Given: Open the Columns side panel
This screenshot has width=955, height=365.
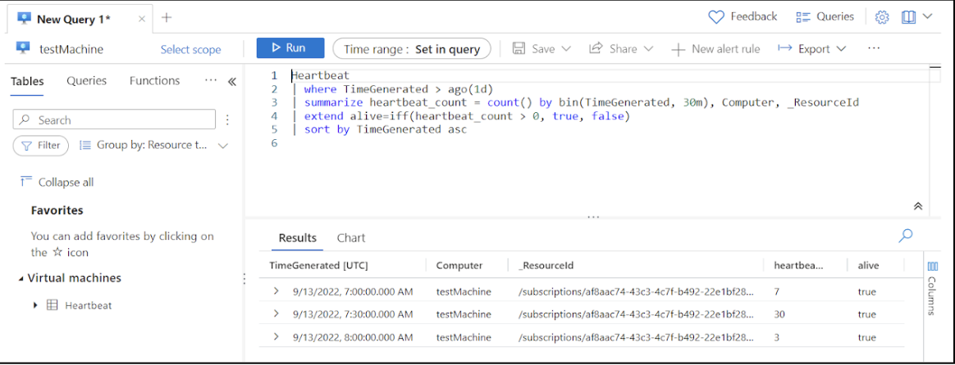Looking at the screenshot, I should (x=933, y=288).
